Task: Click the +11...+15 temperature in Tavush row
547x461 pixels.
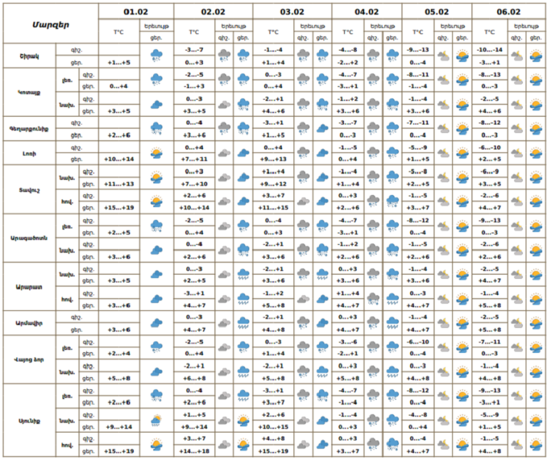Action: tap(273, 207)
